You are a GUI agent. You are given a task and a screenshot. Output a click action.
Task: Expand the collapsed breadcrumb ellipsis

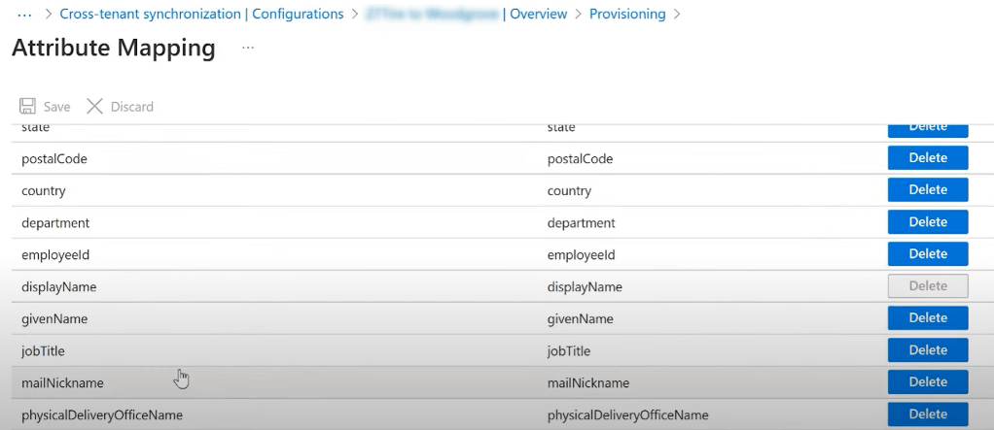[x=25, y=15]
